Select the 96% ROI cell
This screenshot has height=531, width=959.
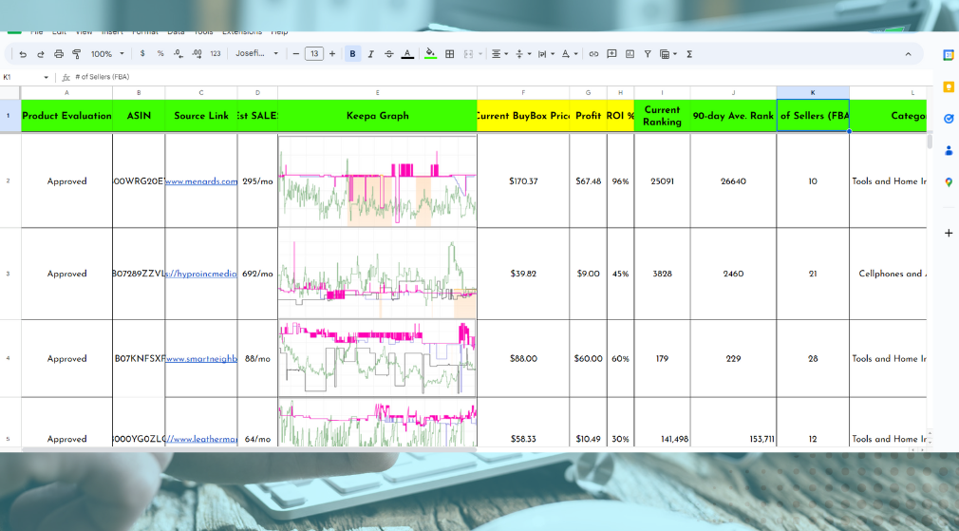coord(620,181)
